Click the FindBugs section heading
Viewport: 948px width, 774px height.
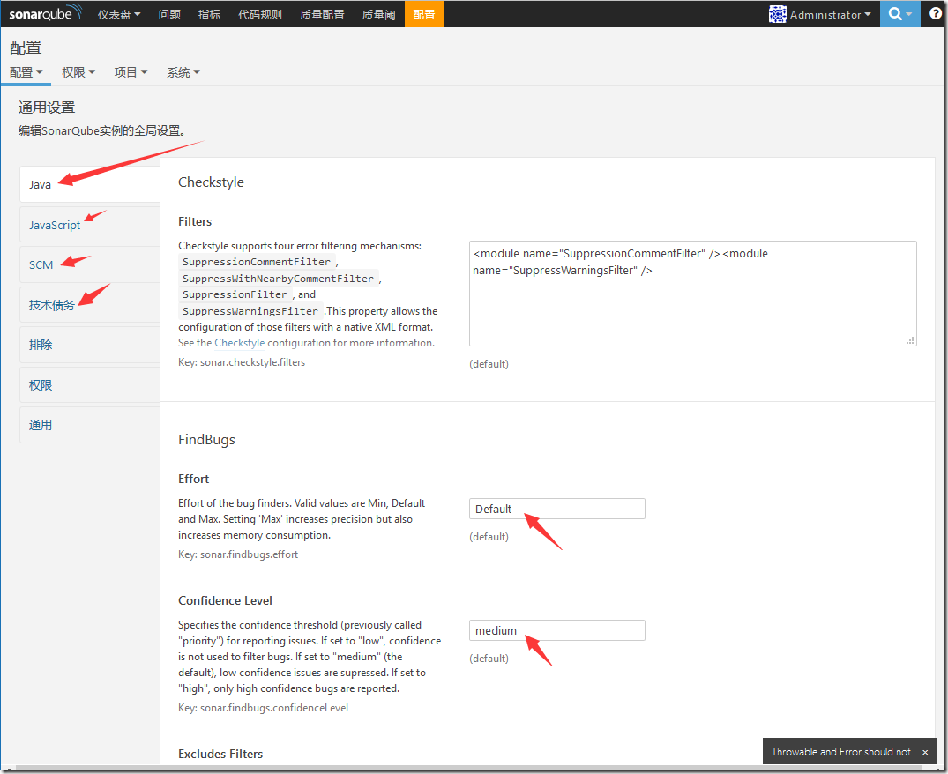tap(206, 440)
